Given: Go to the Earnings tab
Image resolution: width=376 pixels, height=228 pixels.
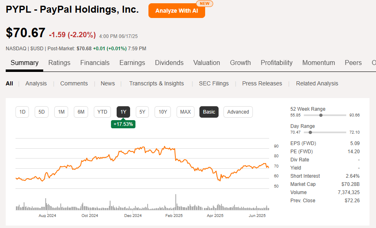Looking at the screenshot, I should point(132,63).
